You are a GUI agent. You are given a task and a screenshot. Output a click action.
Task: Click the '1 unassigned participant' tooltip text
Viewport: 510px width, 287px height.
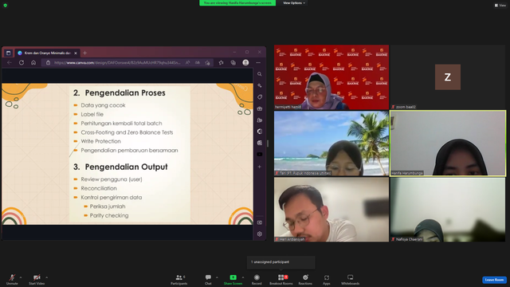click(270, 262)
